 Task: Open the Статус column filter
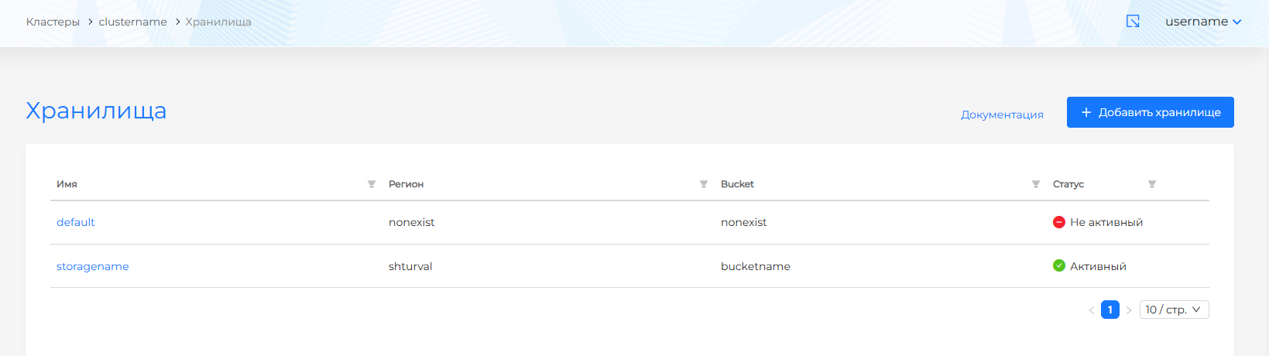coord(1152,184)
